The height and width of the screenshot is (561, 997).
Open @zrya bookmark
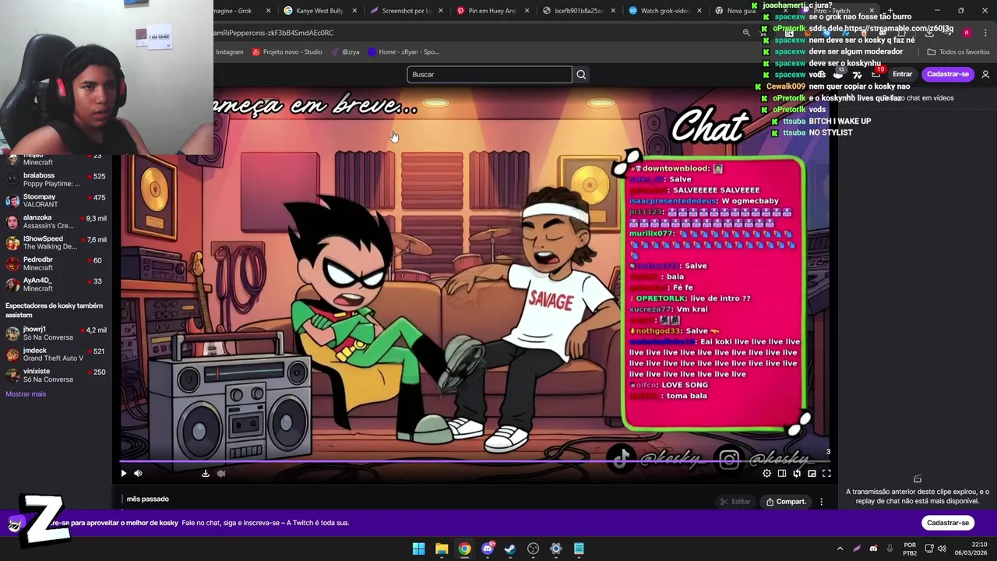(345, 52)
